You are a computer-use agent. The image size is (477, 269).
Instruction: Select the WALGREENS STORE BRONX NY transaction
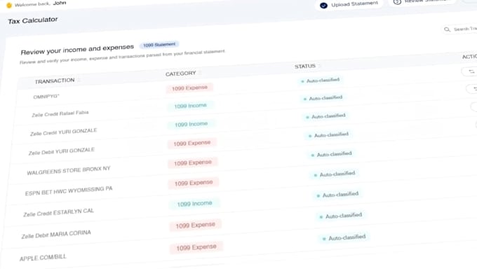pyautogui.click(x=69, y=170)
